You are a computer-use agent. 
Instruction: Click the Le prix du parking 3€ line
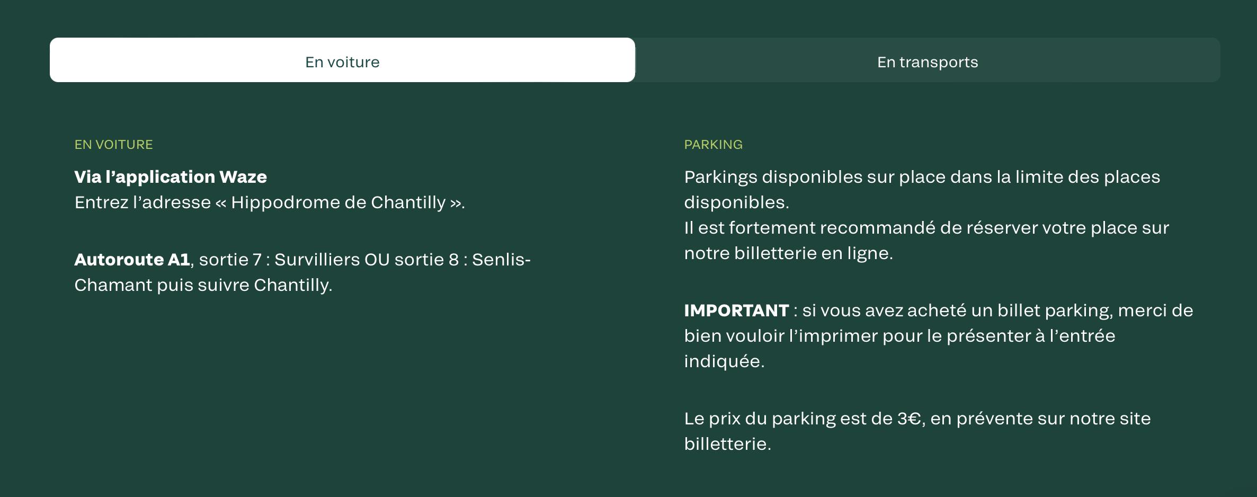[917, 419]
